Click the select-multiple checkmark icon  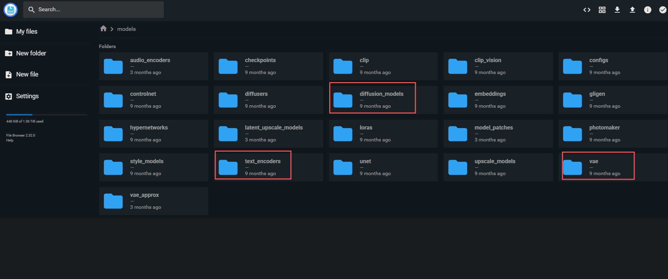coord(663,10)
